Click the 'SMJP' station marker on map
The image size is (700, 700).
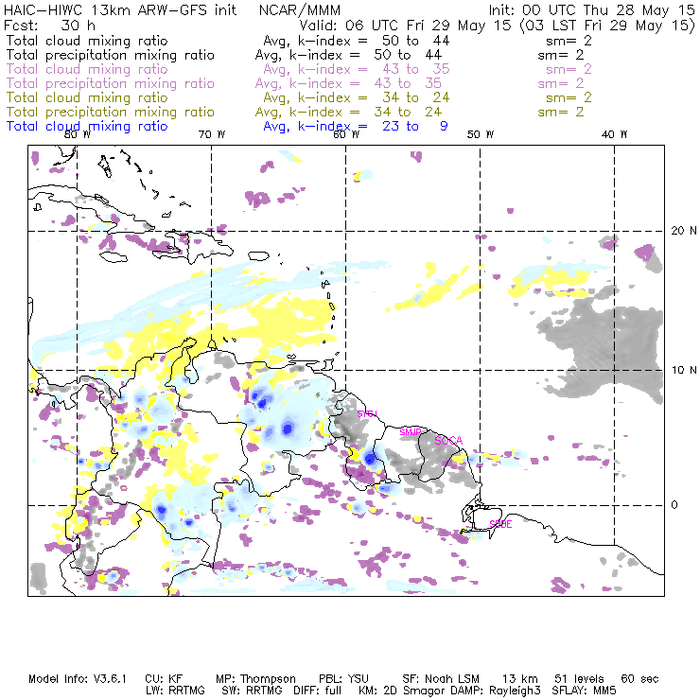click(x=410, y=432)
